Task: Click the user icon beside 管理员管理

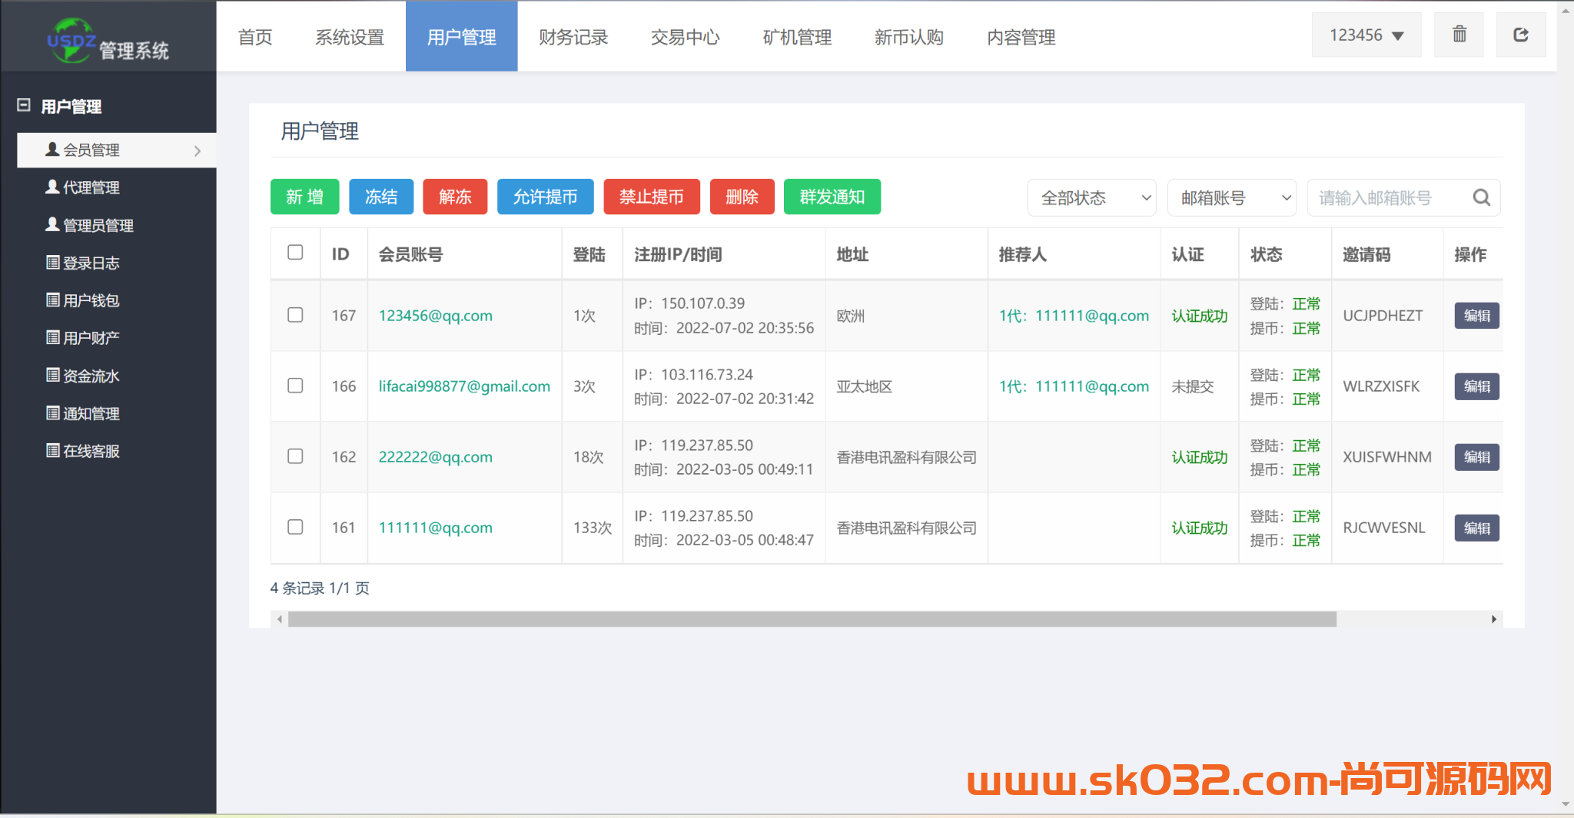Action: [52, 224]
